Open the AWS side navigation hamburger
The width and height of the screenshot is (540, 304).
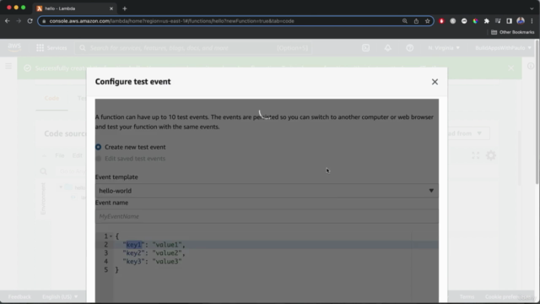[8, 66]
